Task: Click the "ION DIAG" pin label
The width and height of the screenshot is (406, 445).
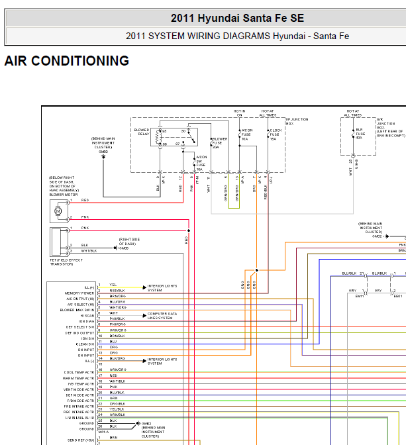Action: pyautogui.click(x=86, y=321)
